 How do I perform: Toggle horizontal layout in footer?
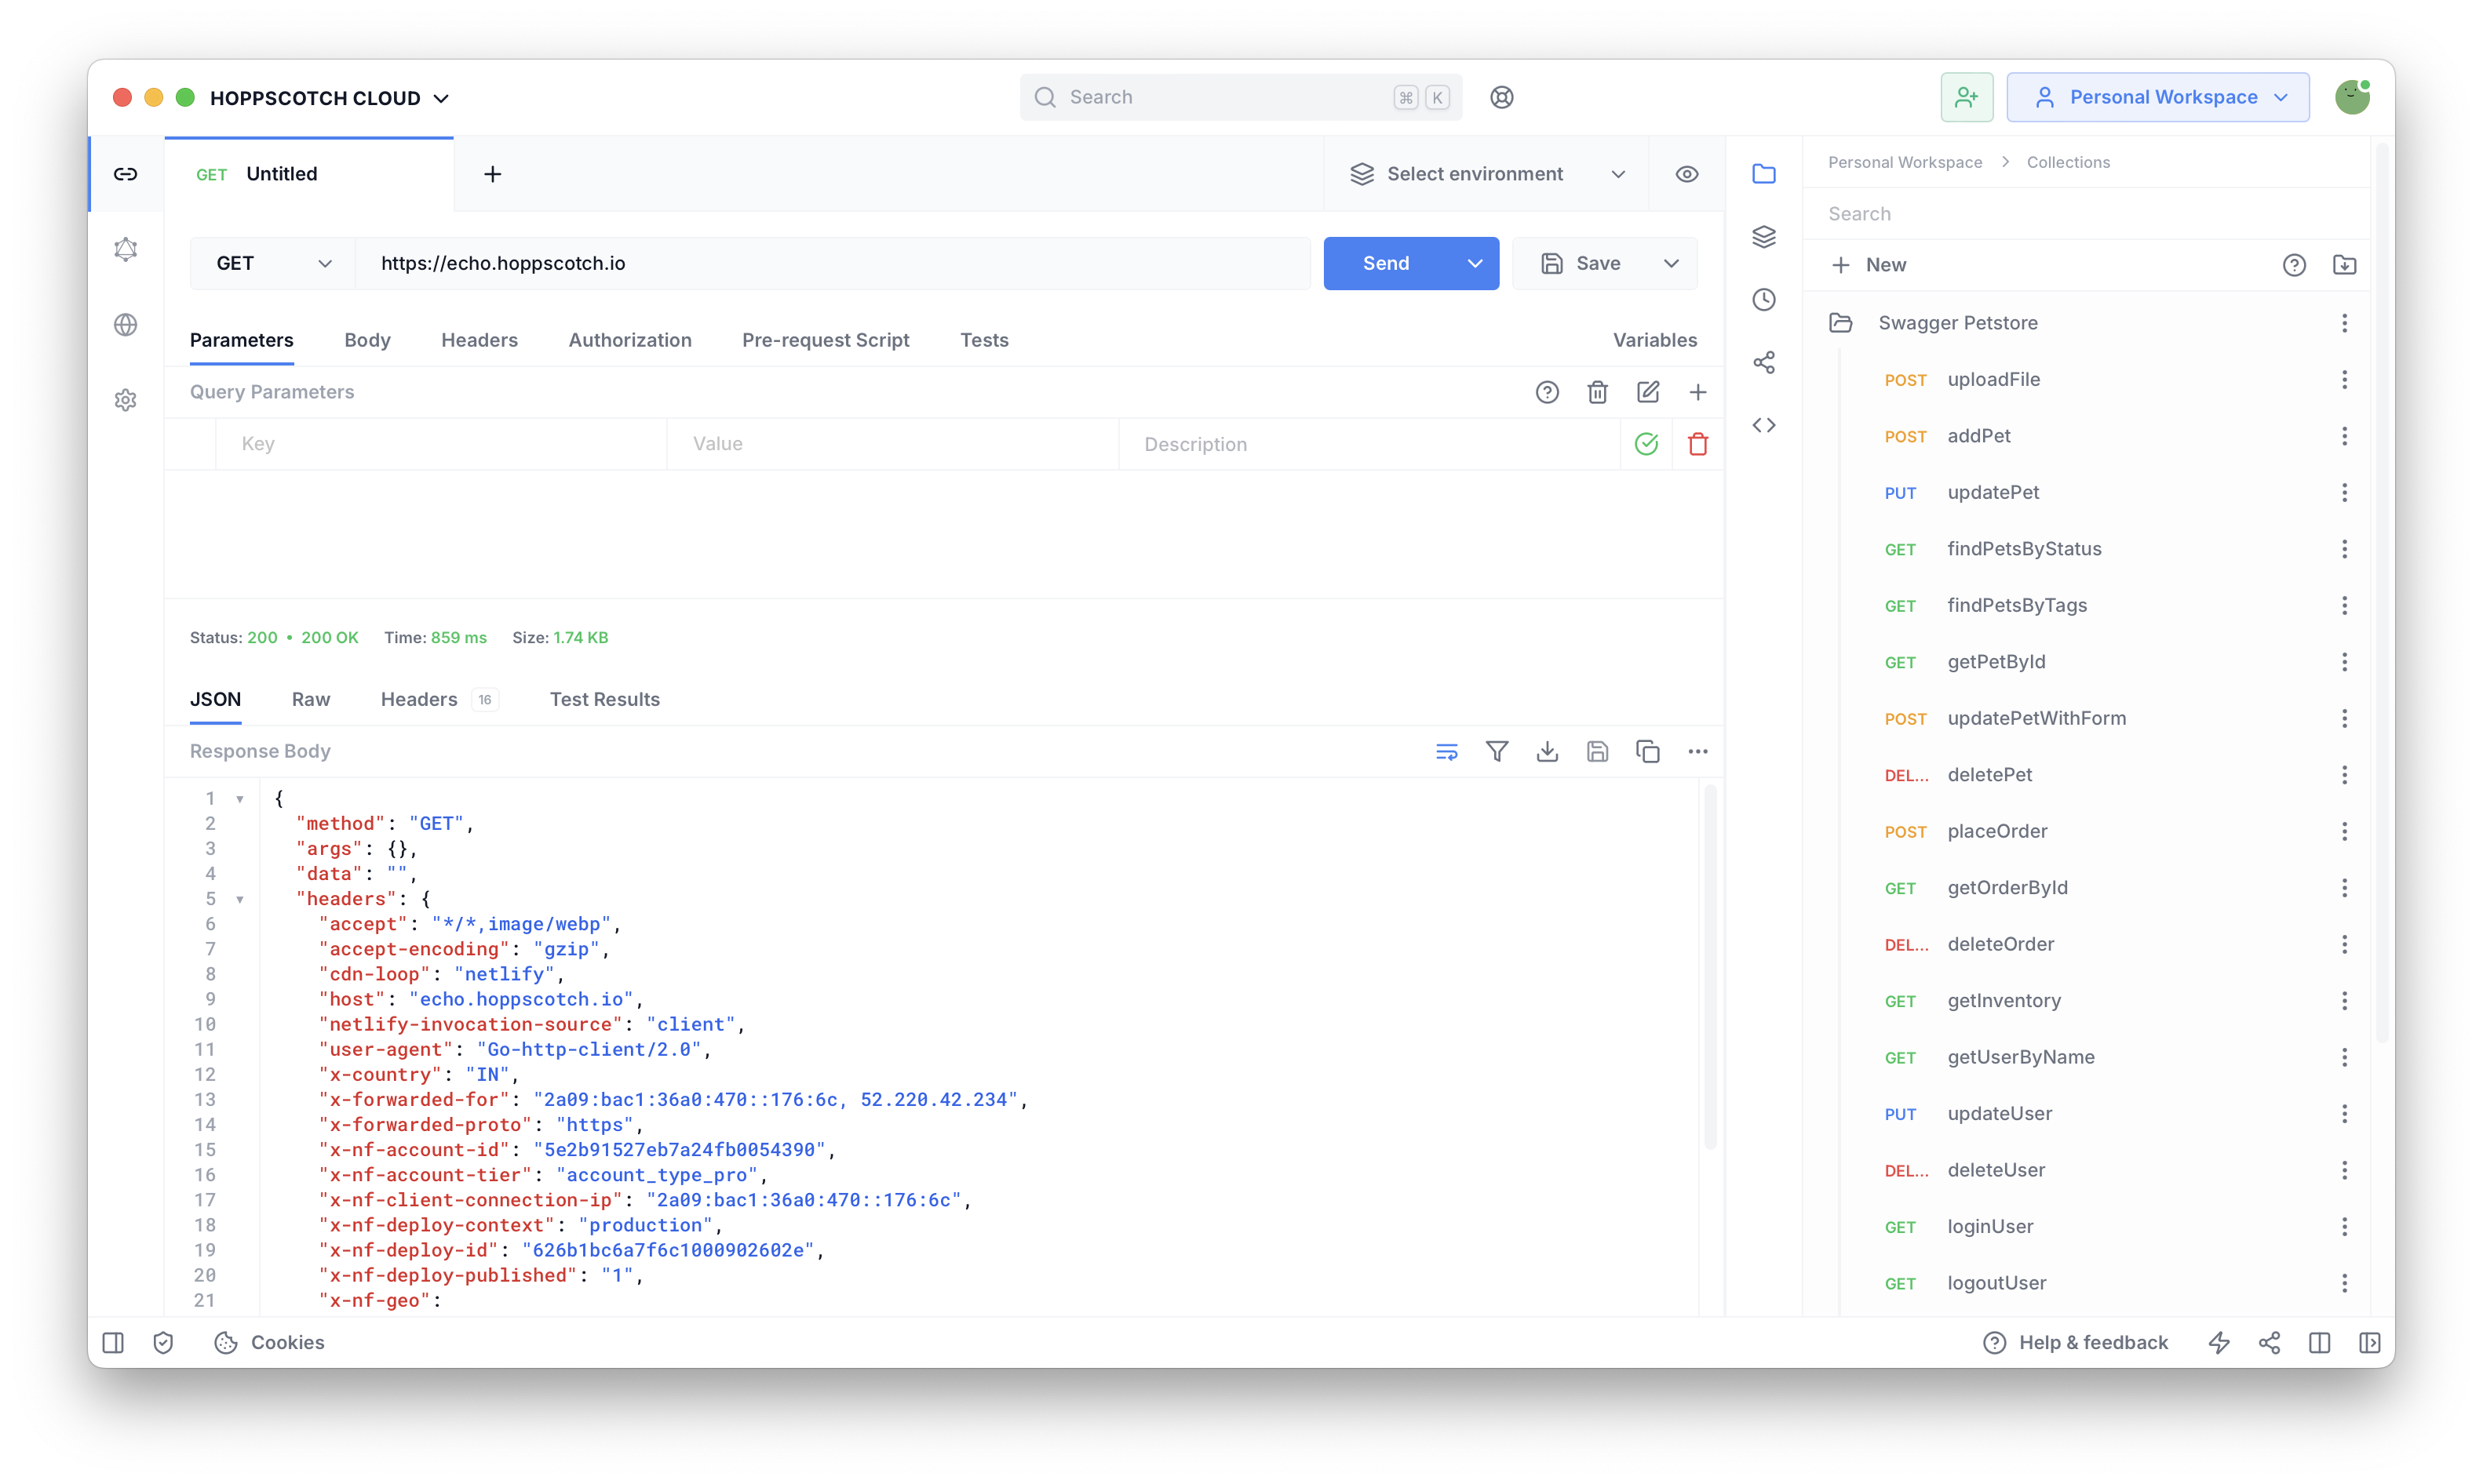coord(2319,1342)
